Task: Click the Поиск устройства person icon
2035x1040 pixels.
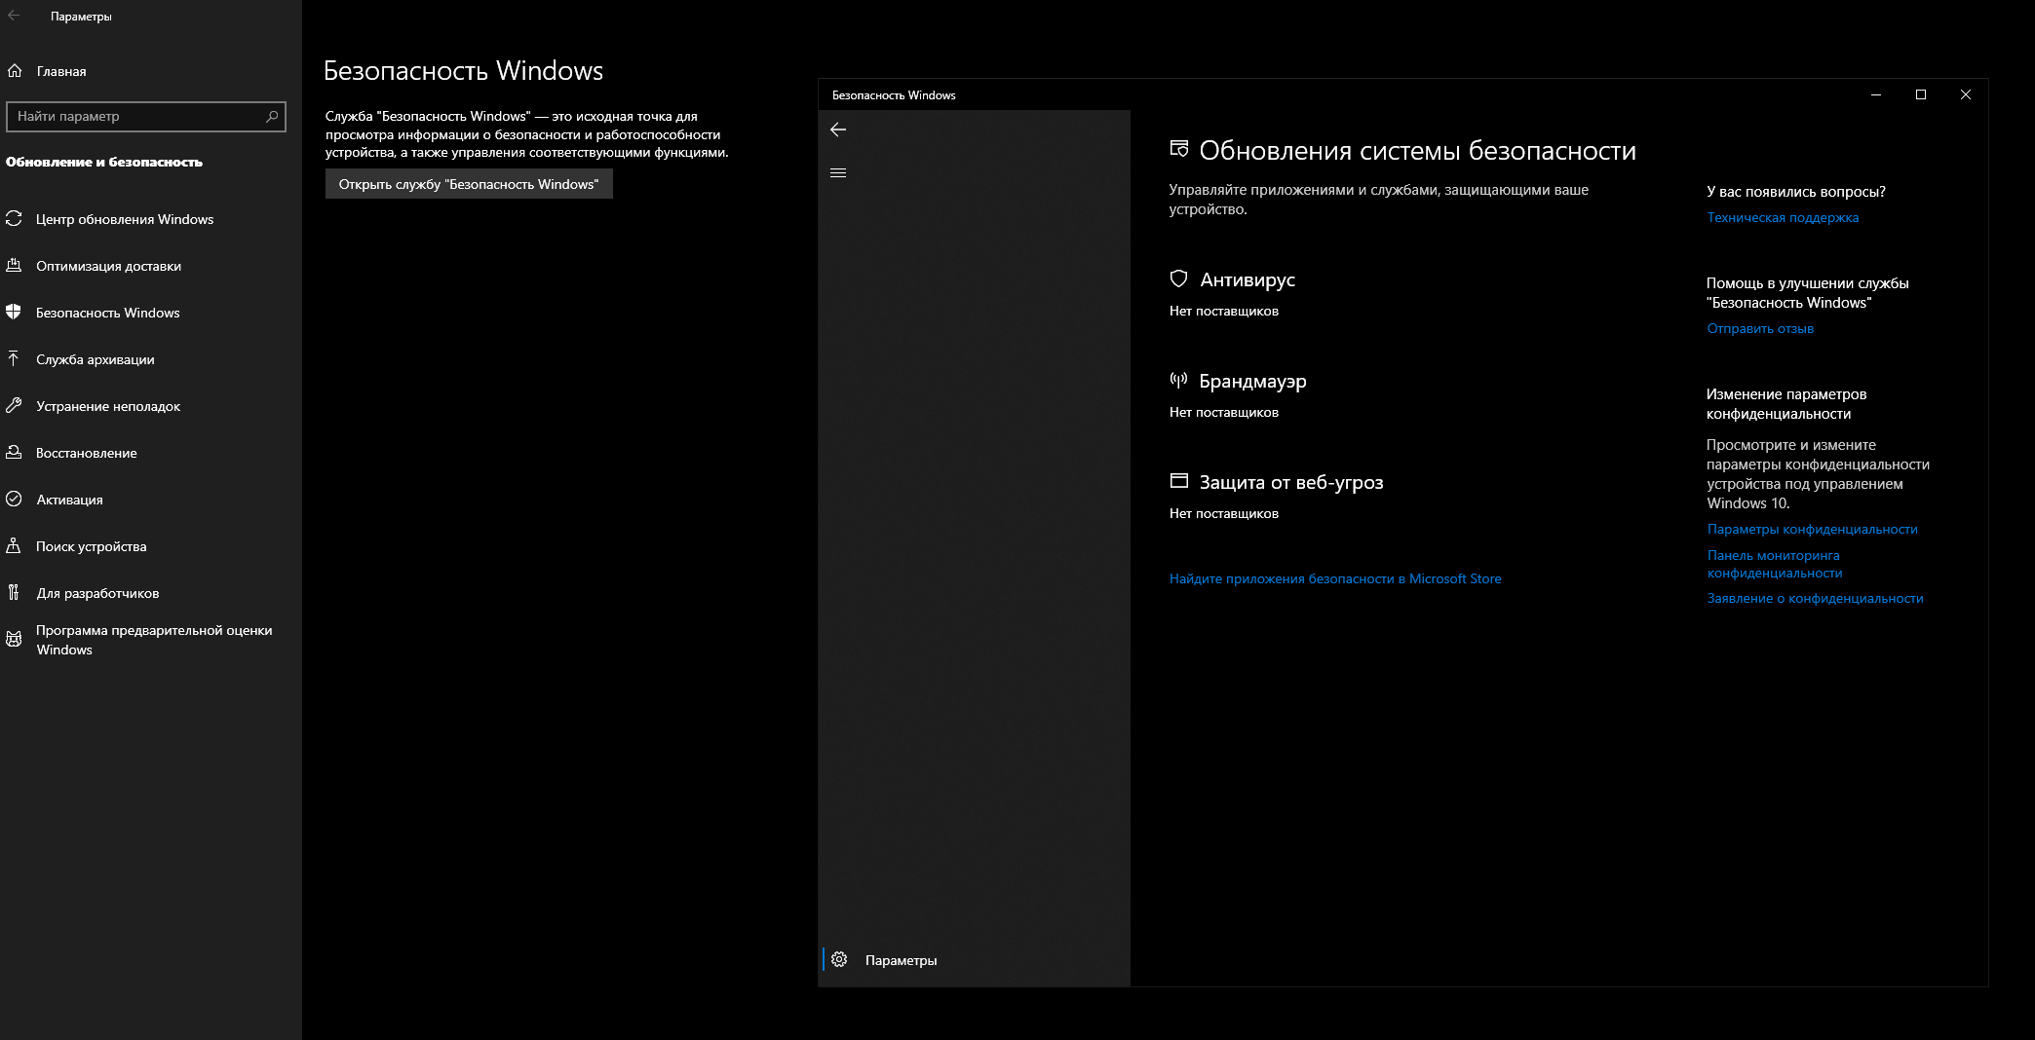Action: tap(14, 546)
